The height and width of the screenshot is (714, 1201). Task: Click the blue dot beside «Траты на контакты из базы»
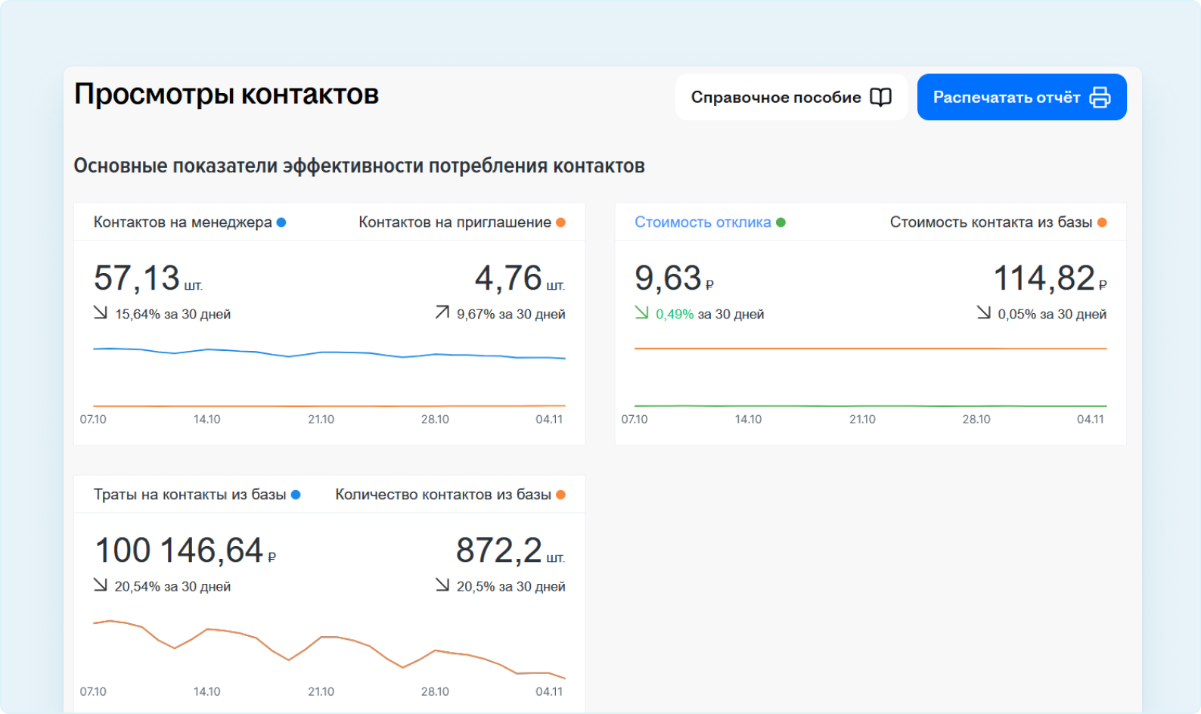coord(296,495)
